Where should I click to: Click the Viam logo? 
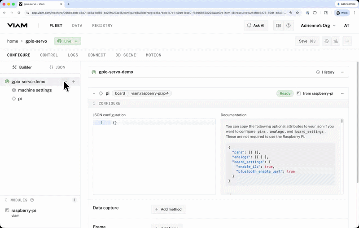click(18, 26)
